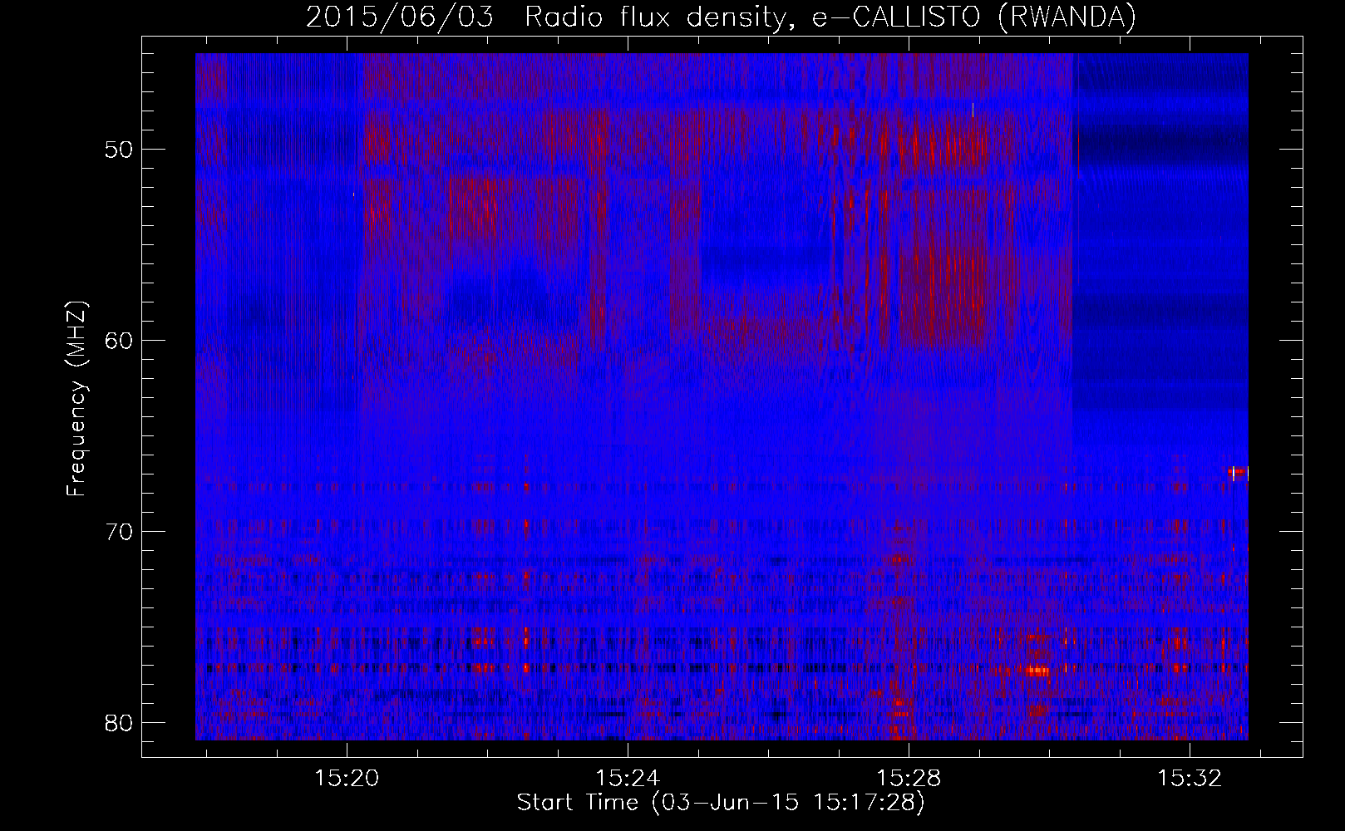Click the bright red-yellow blob near 77 MHz after 15:29
1345x831 pixels.
tap(1037, 670)
